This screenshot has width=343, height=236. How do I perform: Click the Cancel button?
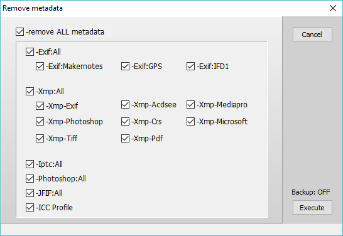tap(312, 35)
